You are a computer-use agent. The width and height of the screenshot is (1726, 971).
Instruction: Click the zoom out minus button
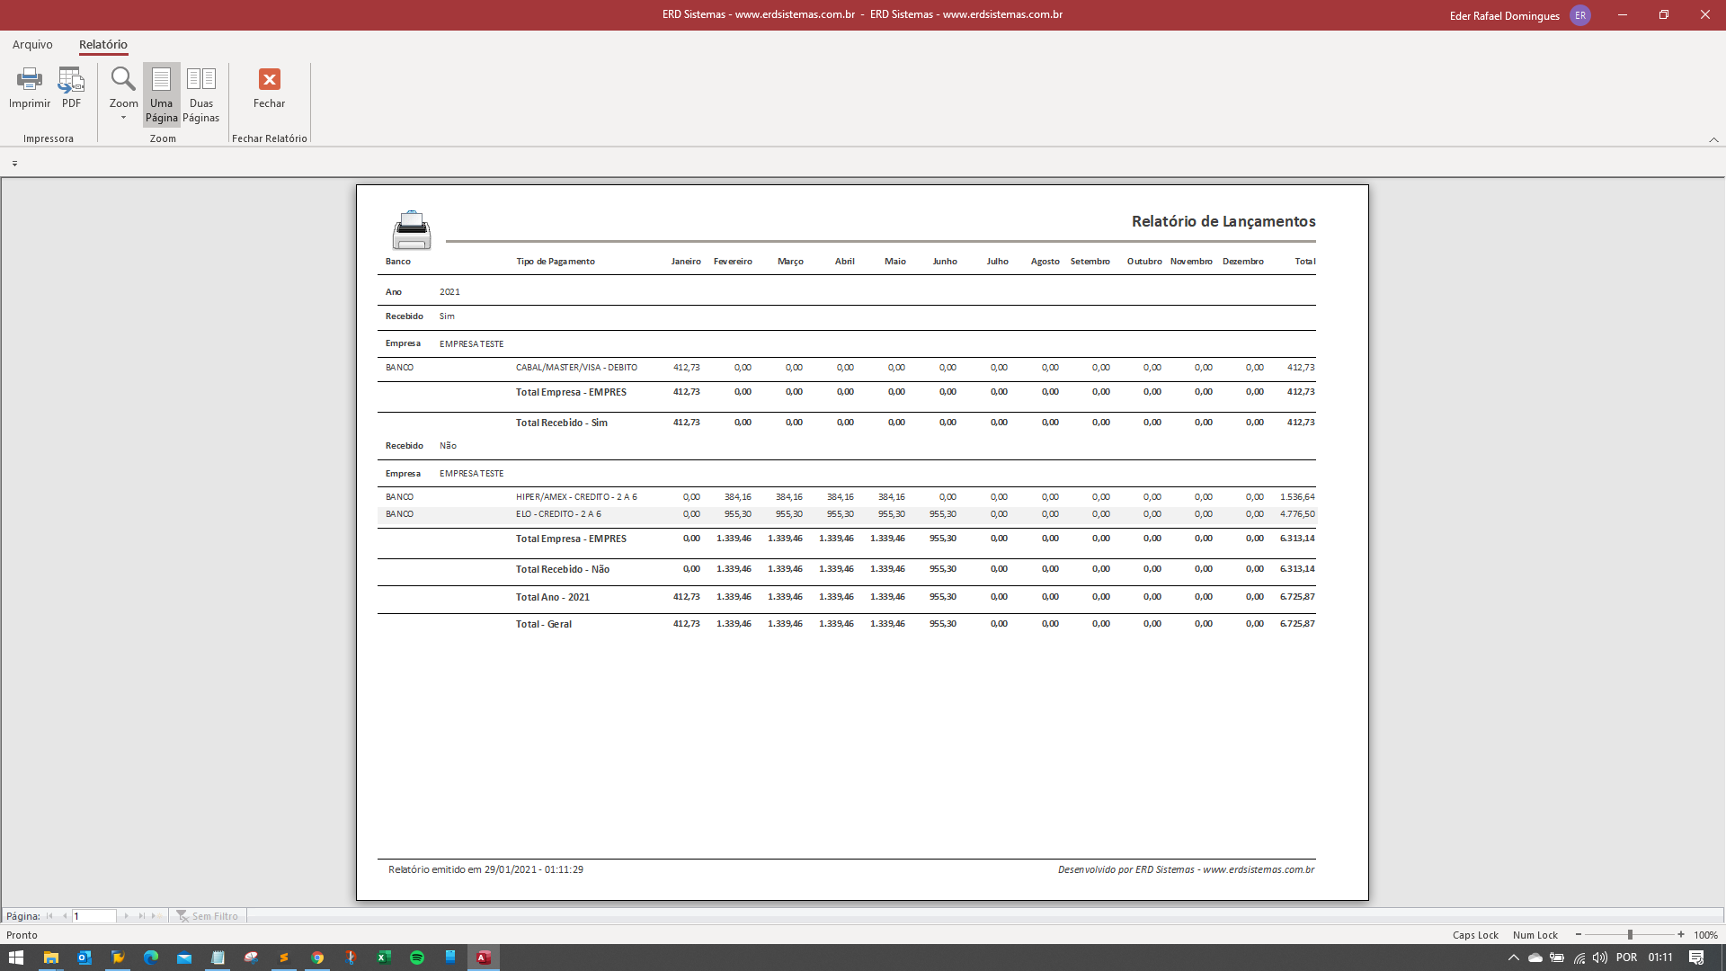1579,935
